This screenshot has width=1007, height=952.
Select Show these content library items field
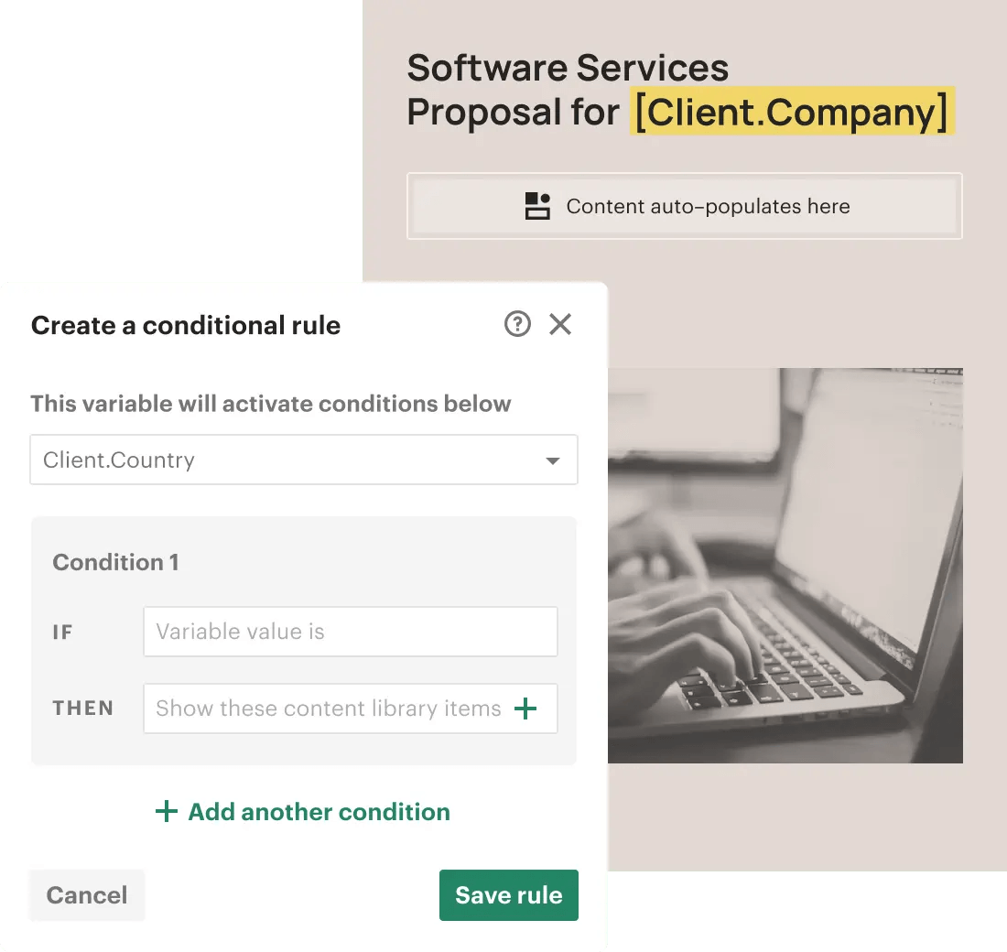[351, 709]
